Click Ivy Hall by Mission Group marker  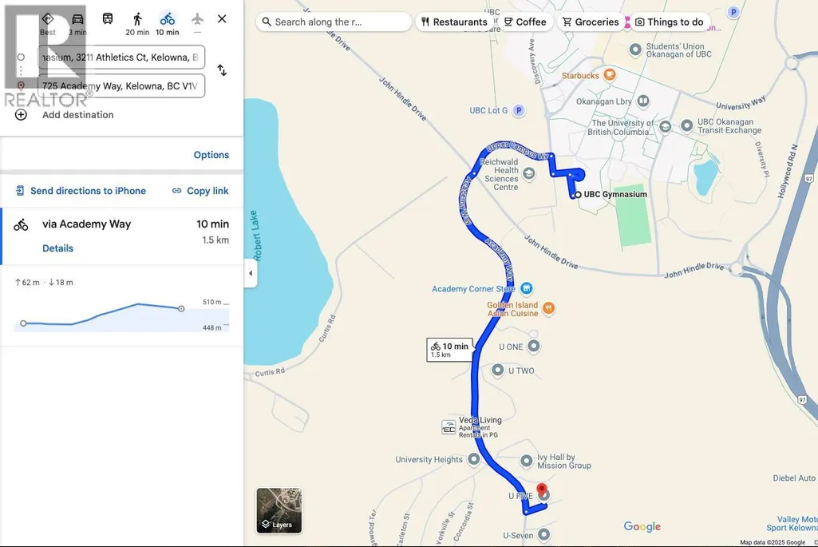pos(527,461)
